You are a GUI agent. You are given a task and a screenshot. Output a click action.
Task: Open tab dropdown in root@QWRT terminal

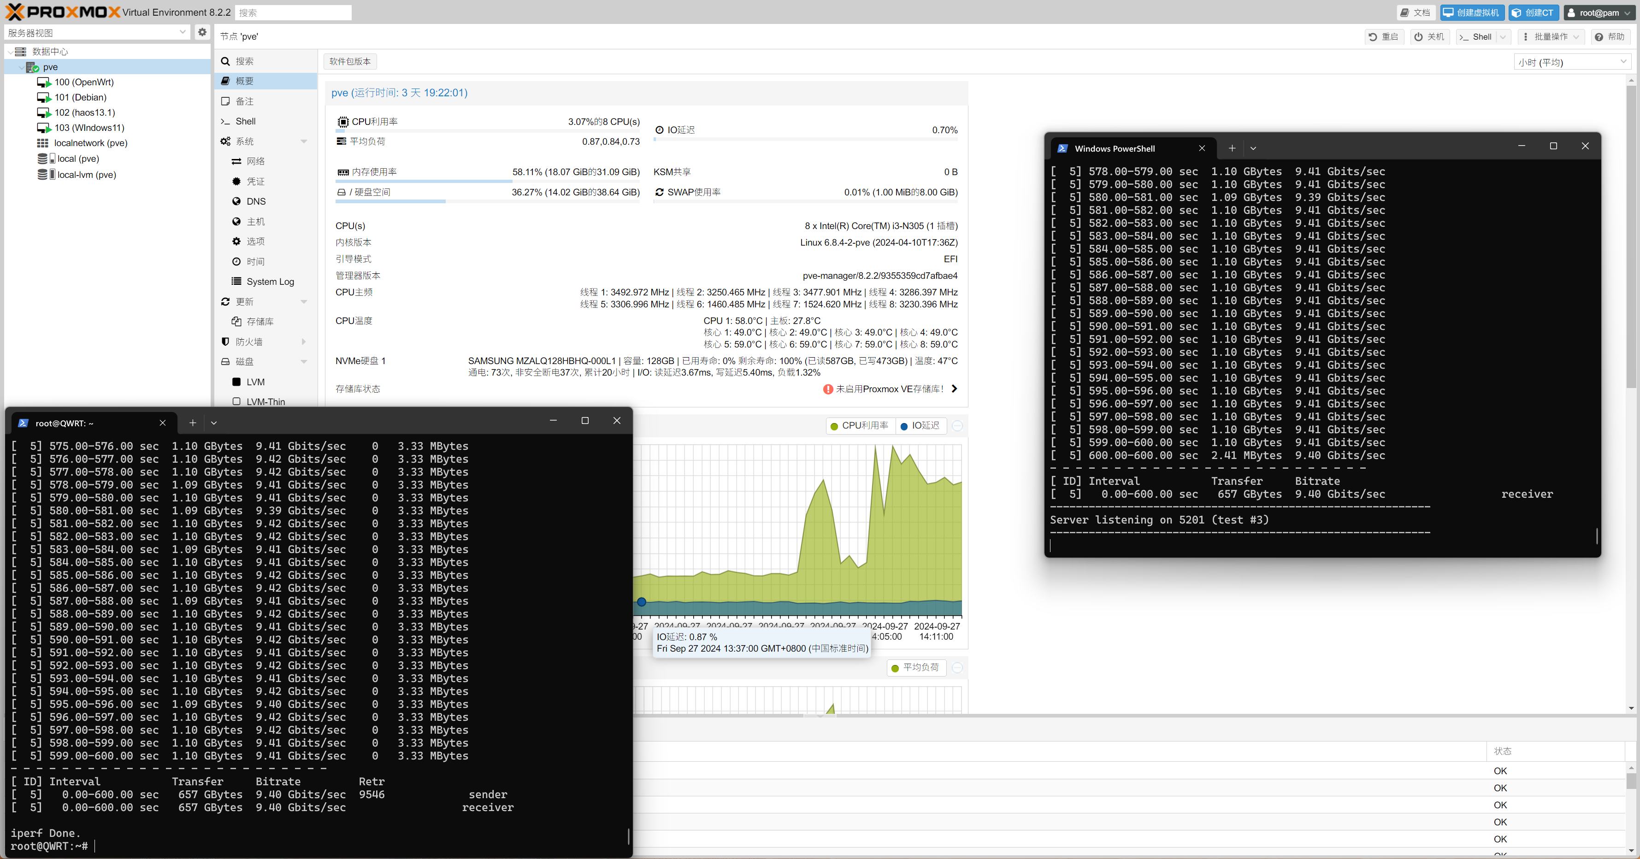214,423
